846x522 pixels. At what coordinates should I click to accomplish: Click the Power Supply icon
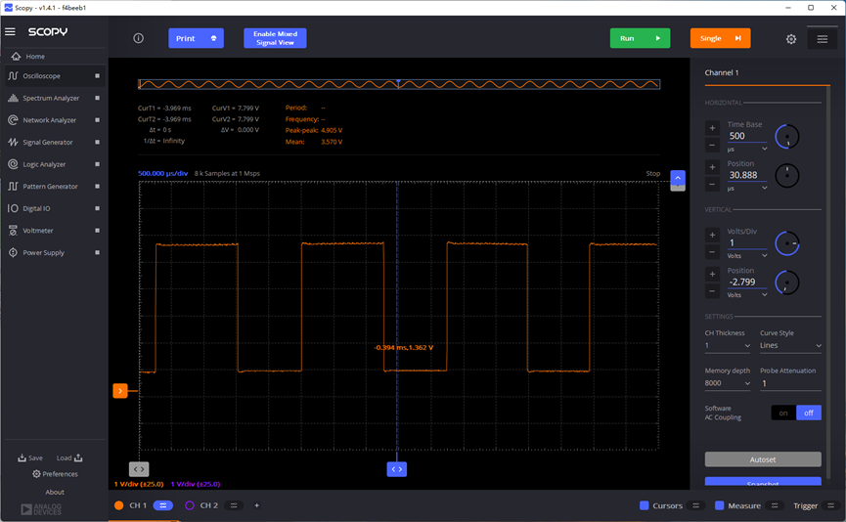(x=13, y=252)
